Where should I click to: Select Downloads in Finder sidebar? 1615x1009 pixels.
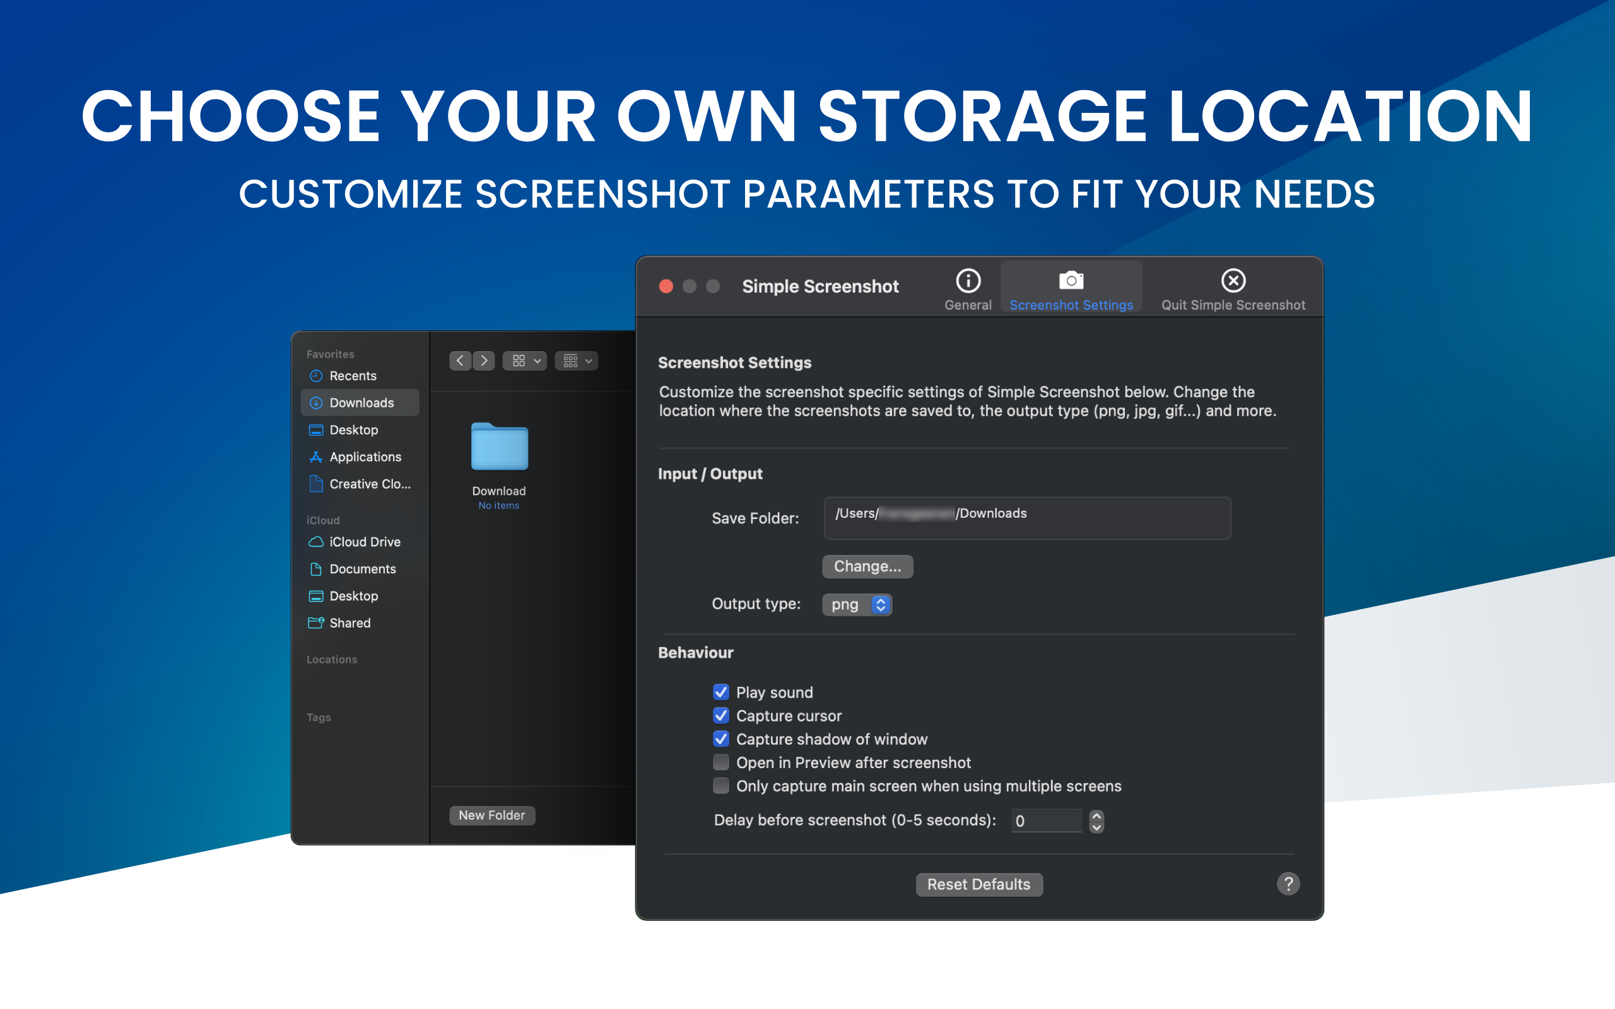(360, 402)
